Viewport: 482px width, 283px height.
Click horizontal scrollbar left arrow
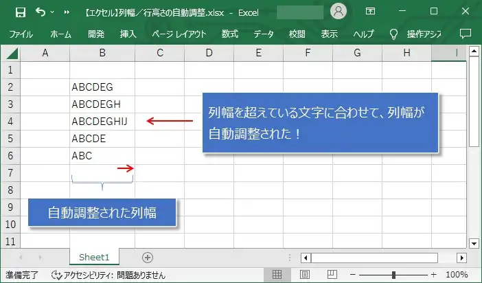306,258
